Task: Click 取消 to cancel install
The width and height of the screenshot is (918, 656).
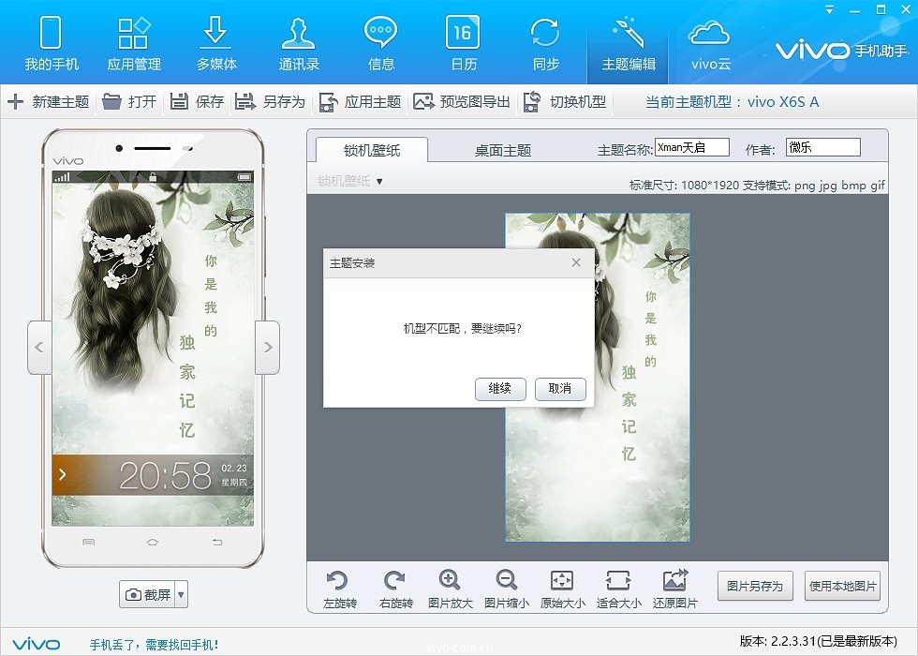Action: tap(560, 389)
